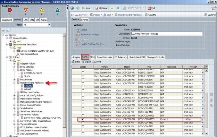Screen dimensions: 217x137
Task: Collapse the Server Pool Policies node
Action: tap(14, 114)
